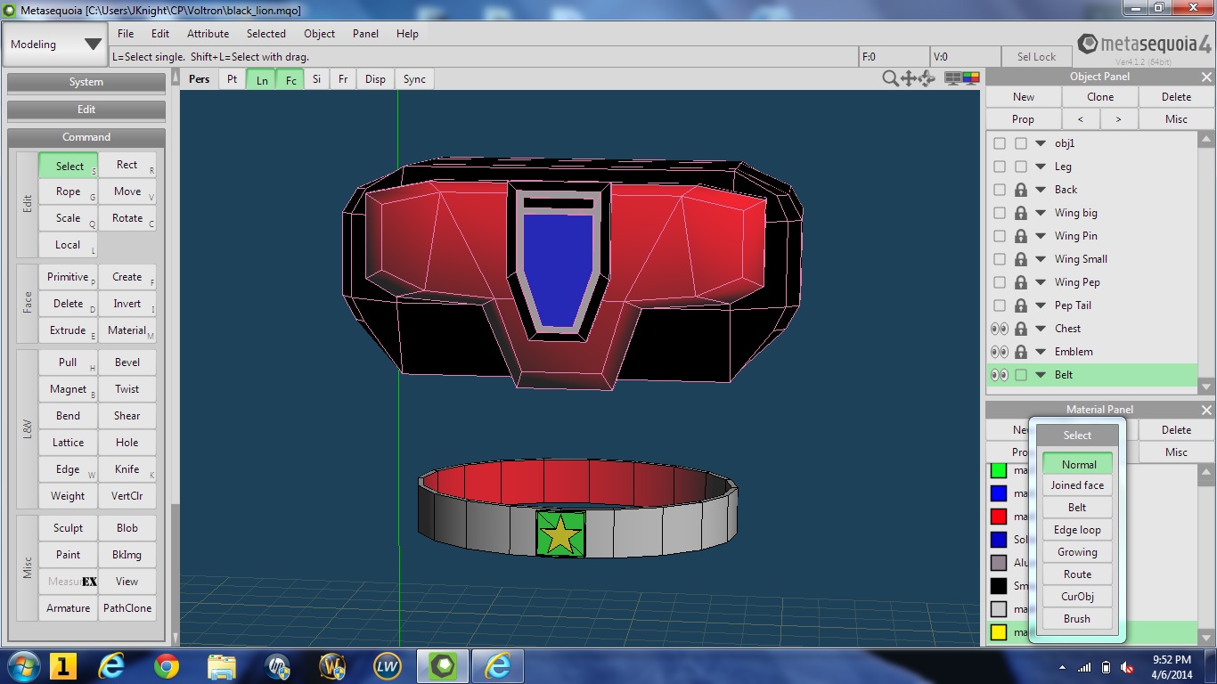Toggle Fc face display button
Screen dimensions: 1217x684
[x=290, y=79]
